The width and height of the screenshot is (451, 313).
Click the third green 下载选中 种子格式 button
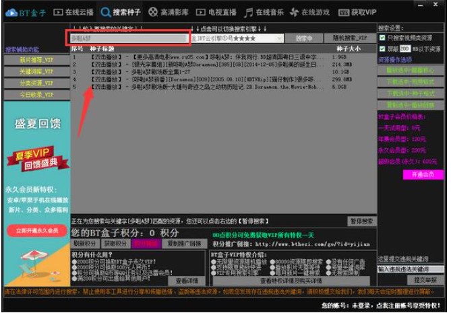click(x=411, y=94)
